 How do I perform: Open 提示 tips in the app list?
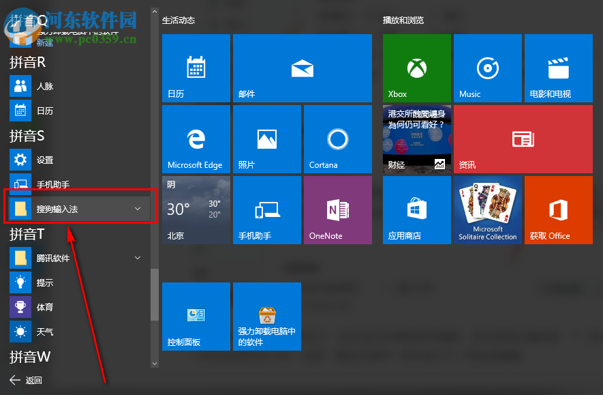point(79,282)
